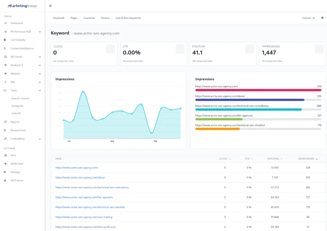Click the MCP Server plug icon
327x231 pixels.
click(5, 180)
